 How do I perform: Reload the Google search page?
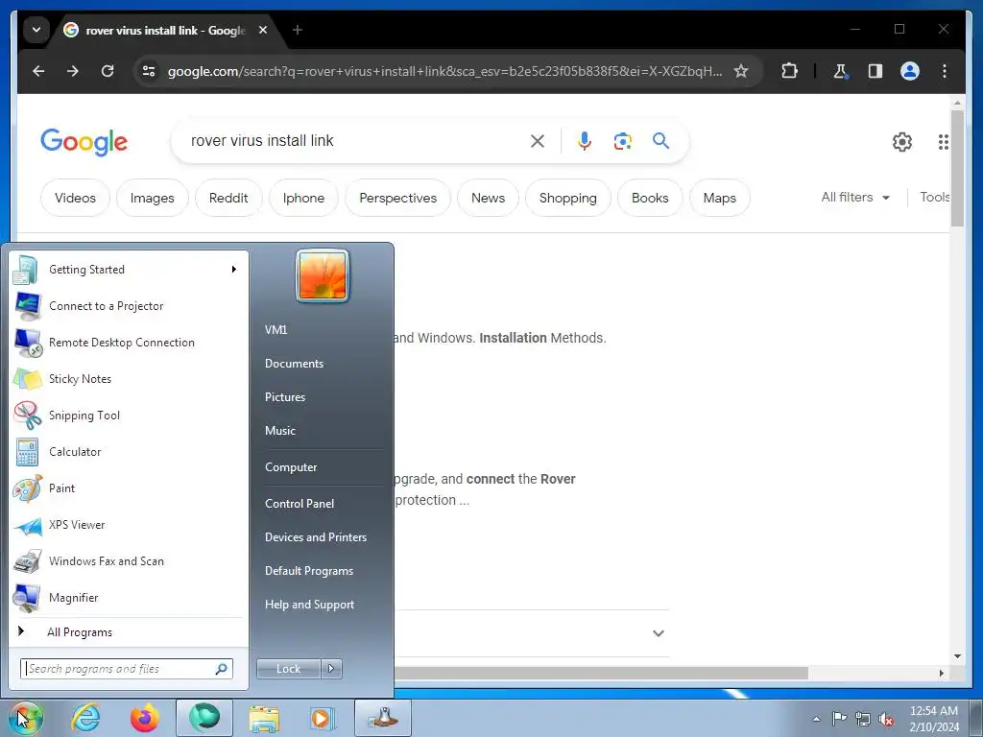pos(108,71)
